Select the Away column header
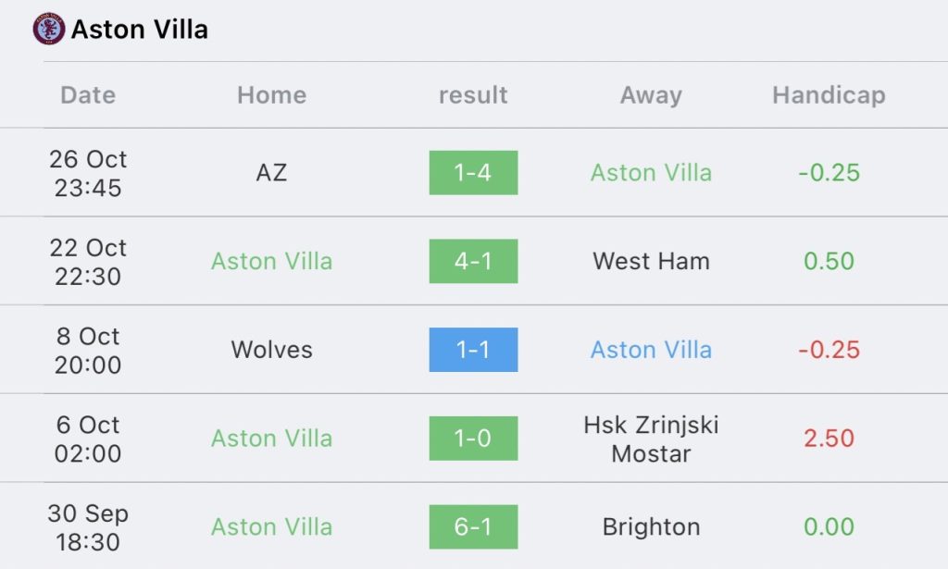 pos(651,95)
